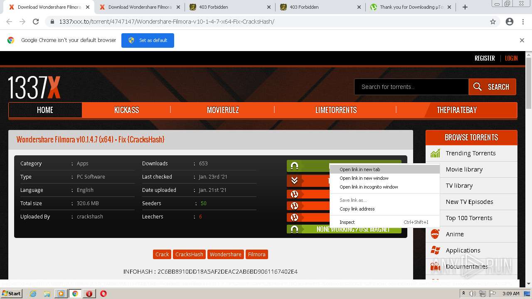Open the Chrome profile avatar menu

(510, 22)
